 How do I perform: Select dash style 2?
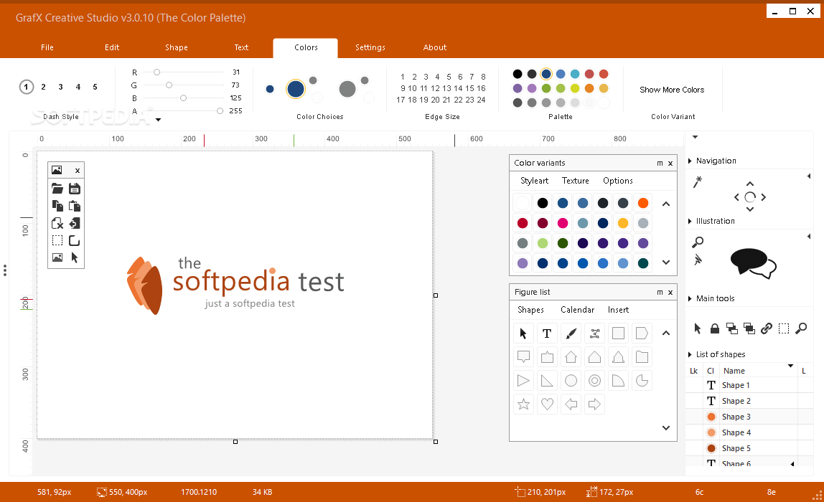click(x=43, y=87)
